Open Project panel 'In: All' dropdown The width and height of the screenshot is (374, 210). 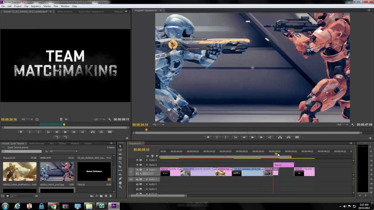63,151
